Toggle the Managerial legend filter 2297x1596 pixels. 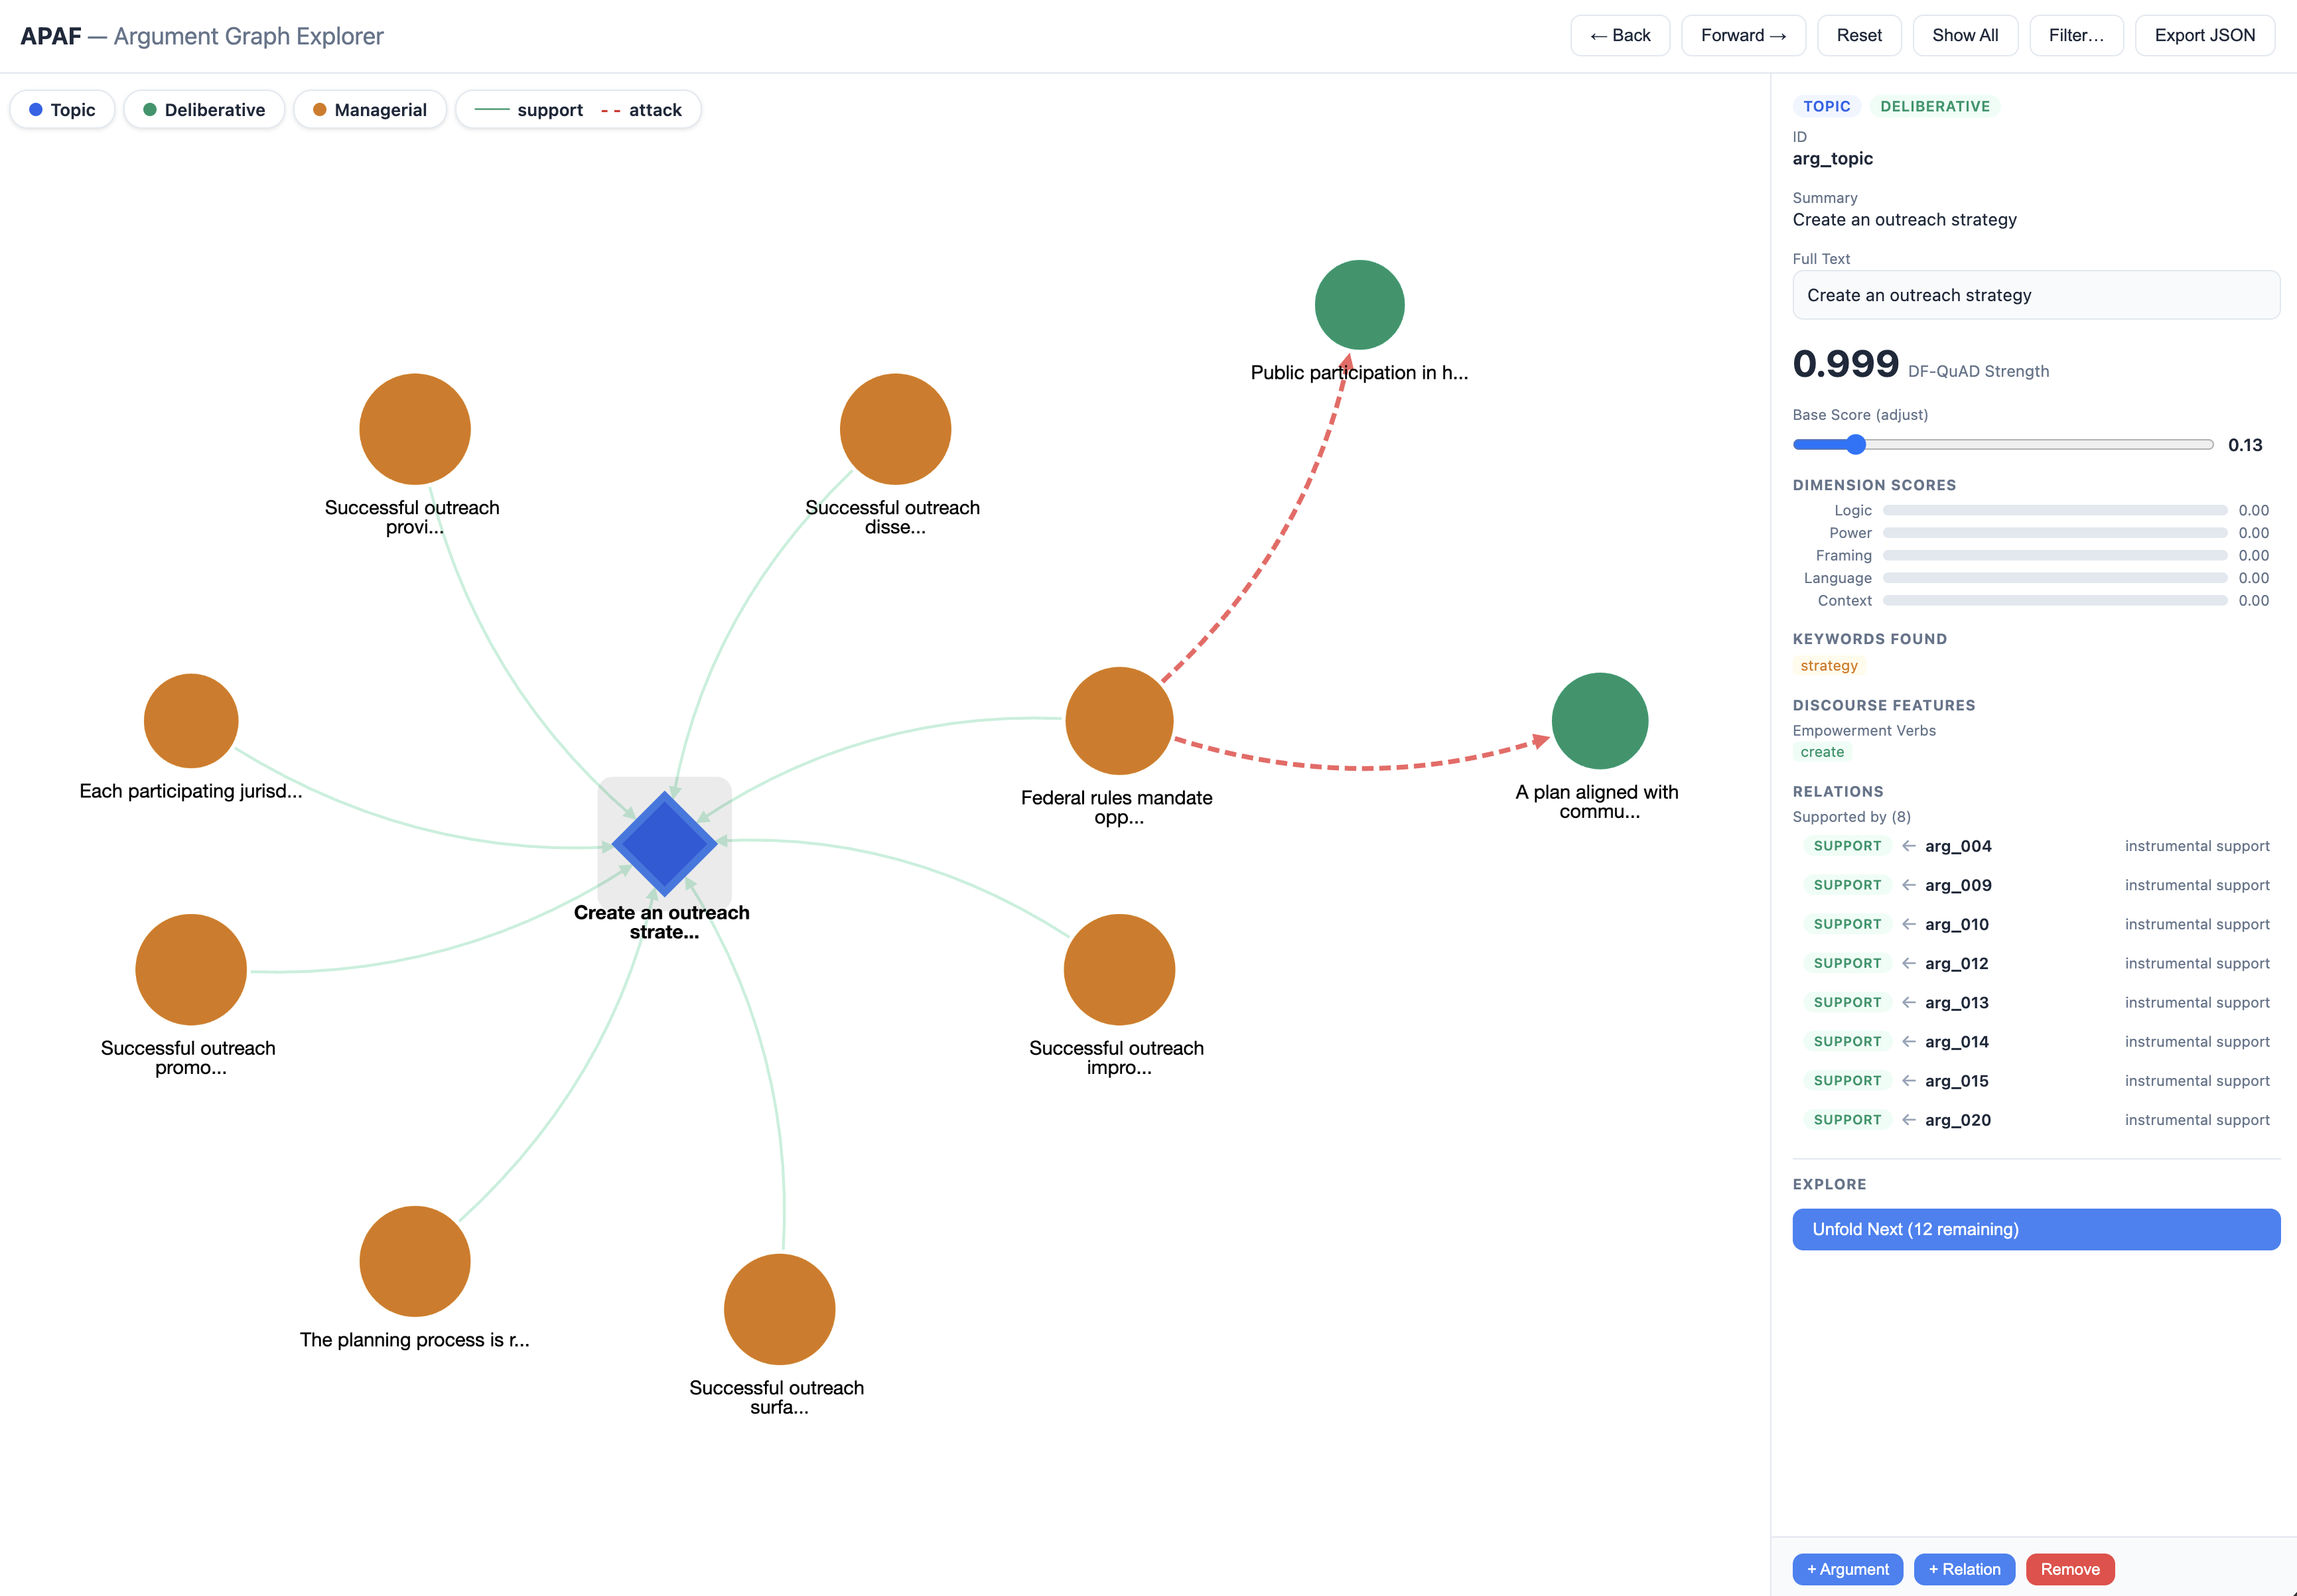(x=370, y=110)
